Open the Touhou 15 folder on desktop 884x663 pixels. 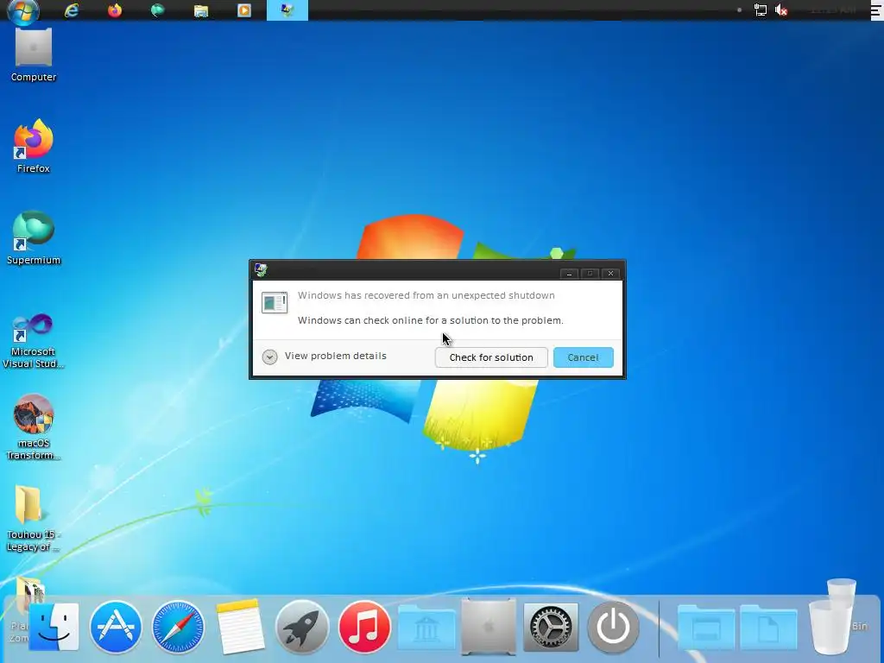pyautogui.click(x=34, y=518)
